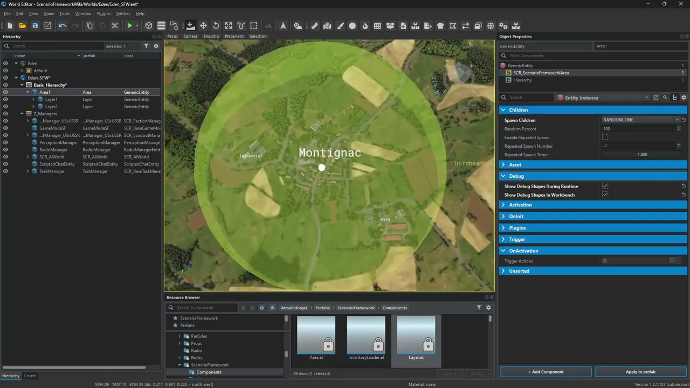
Task: Enable the Repeated Spawn checkbox
Action: 605,137
